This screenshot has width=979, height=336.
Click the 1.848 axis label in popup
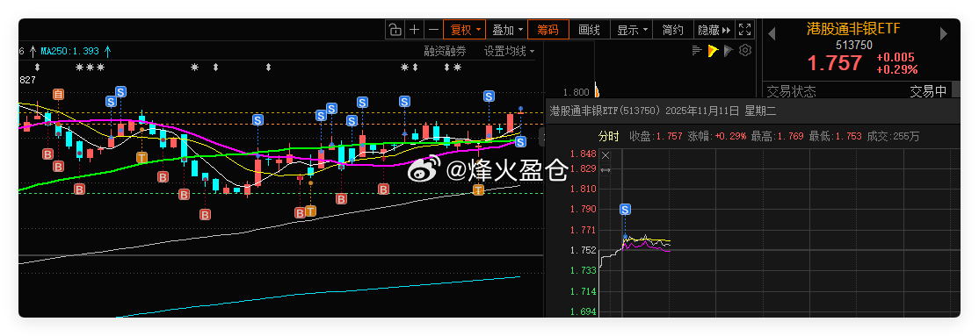[x=584, y=154]
